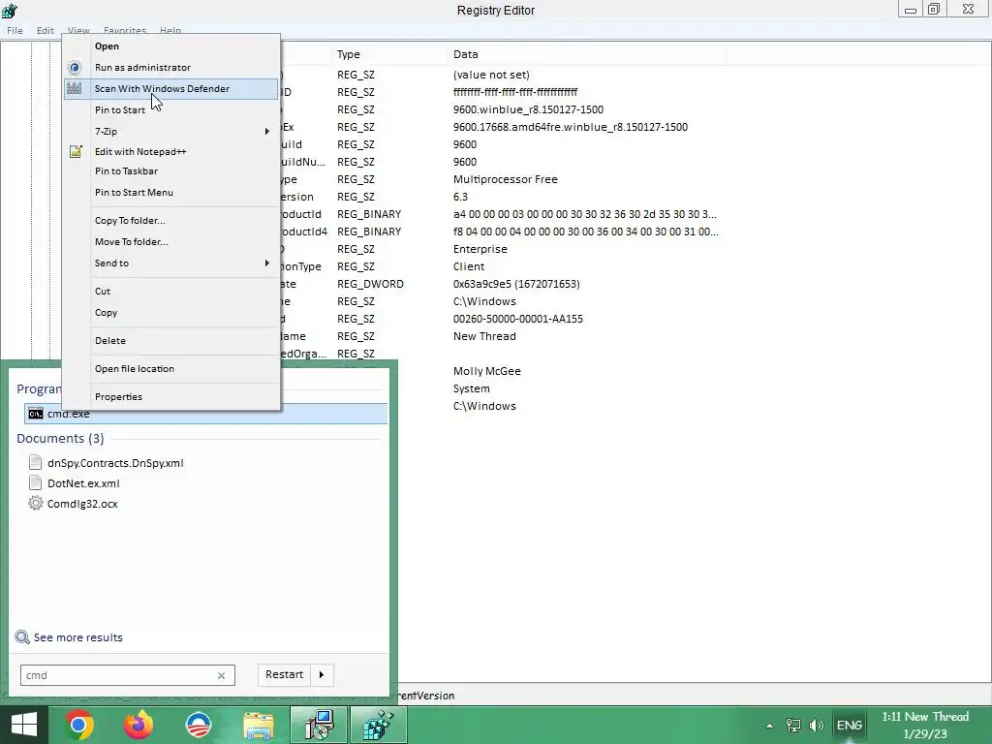Click the Molly McGee data value
This screenshot has height=744, width=992.
(x=486, y=371)
